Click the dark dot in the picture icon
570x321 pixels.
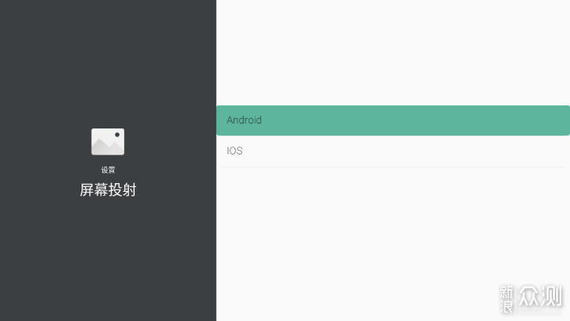[117, 135]
